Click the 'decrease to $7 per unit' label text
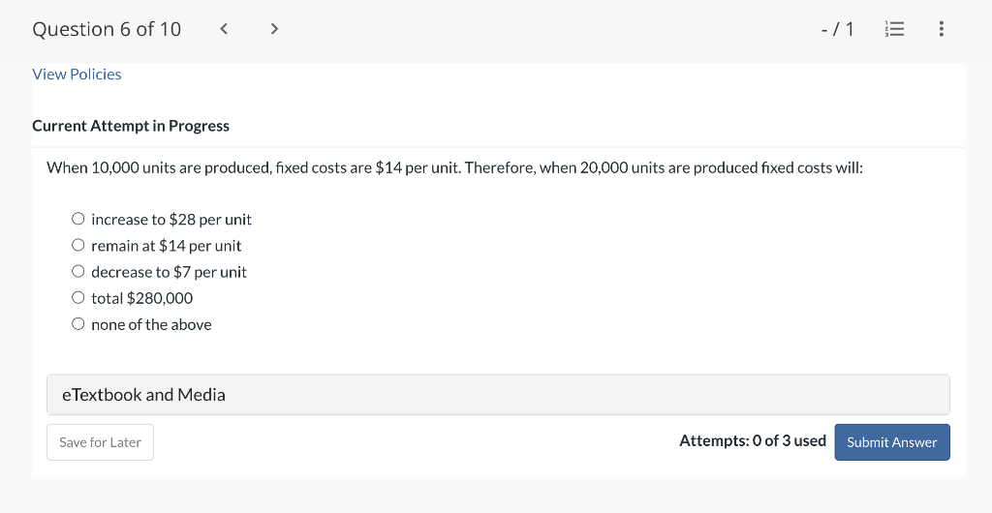 coord(169,272)
